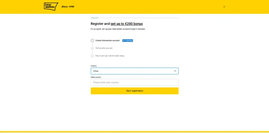The image size is (269, 133).
Task: Open the get up to €200 bonus link
Action: pos(127,24)
